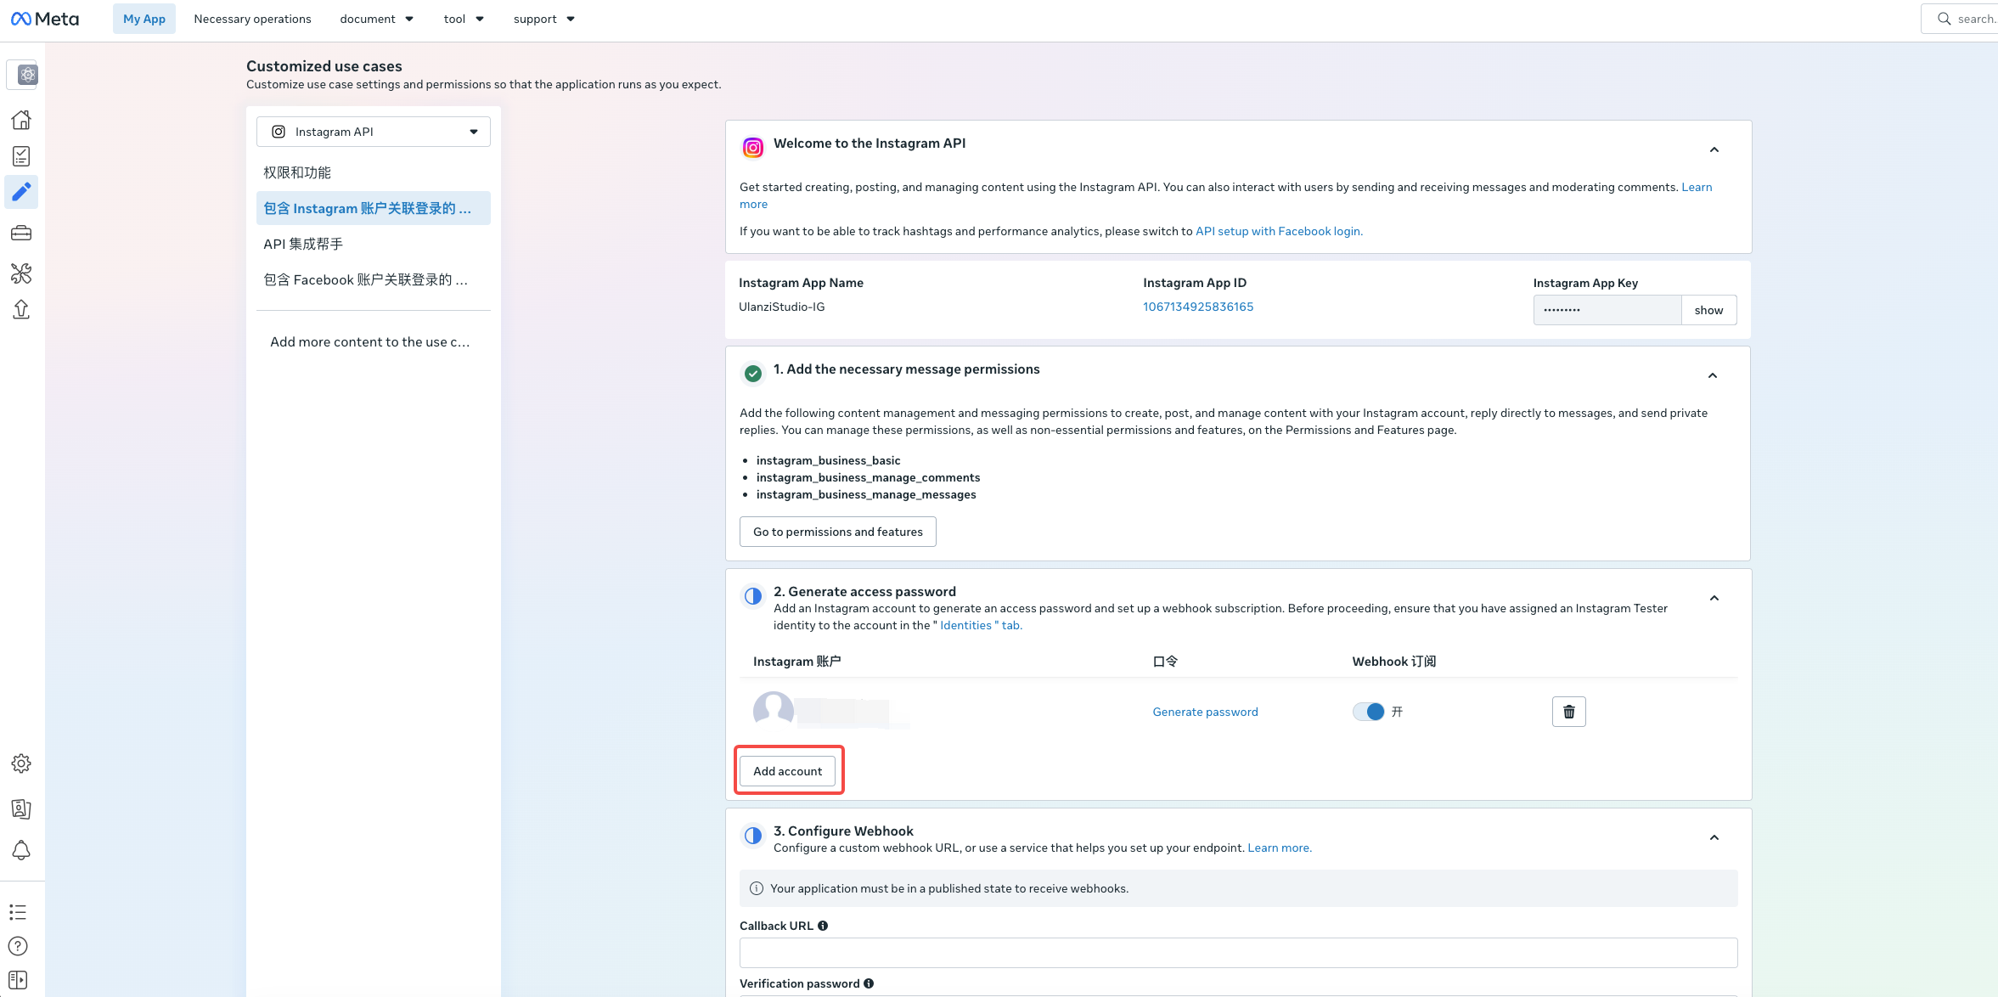Select the pencil use cases icon
Screen dimensions: 1998x997
tap(21, 192)
